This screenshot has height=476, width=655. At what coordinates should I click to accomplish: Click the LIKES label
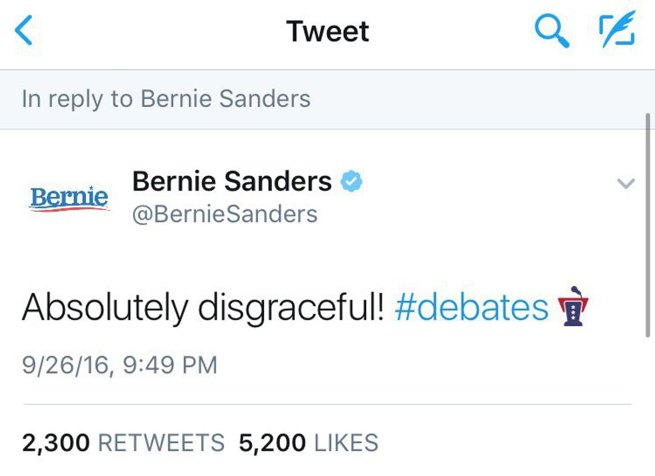tap(346, 443)
